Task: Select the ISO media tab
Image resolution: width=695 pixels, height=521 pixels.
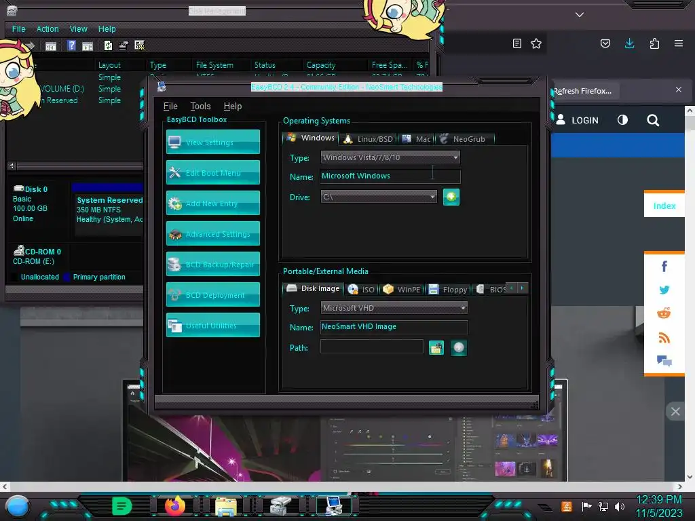Action: tap(361, 289)
